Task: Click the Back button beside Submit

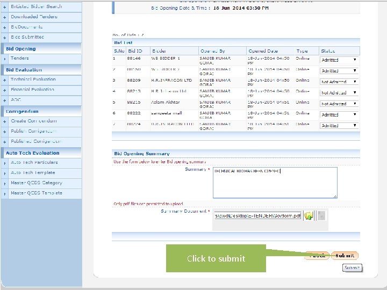Action: tap(317, 256)
